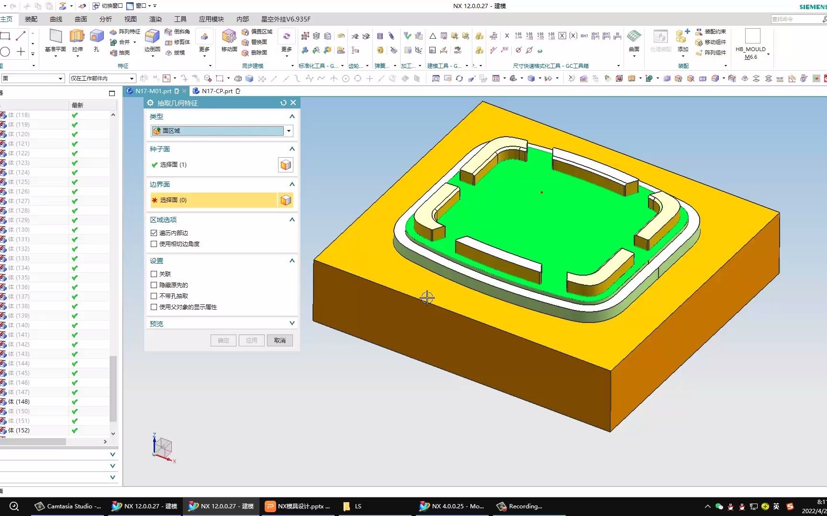Open 阵列特征 pattern feature tool
This screenshot has height=516, width=827.
coord(125,32)
